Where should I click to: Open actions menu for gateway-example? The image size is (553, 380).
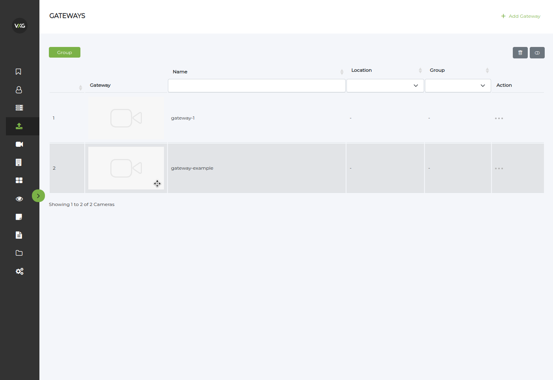[499, 168]
